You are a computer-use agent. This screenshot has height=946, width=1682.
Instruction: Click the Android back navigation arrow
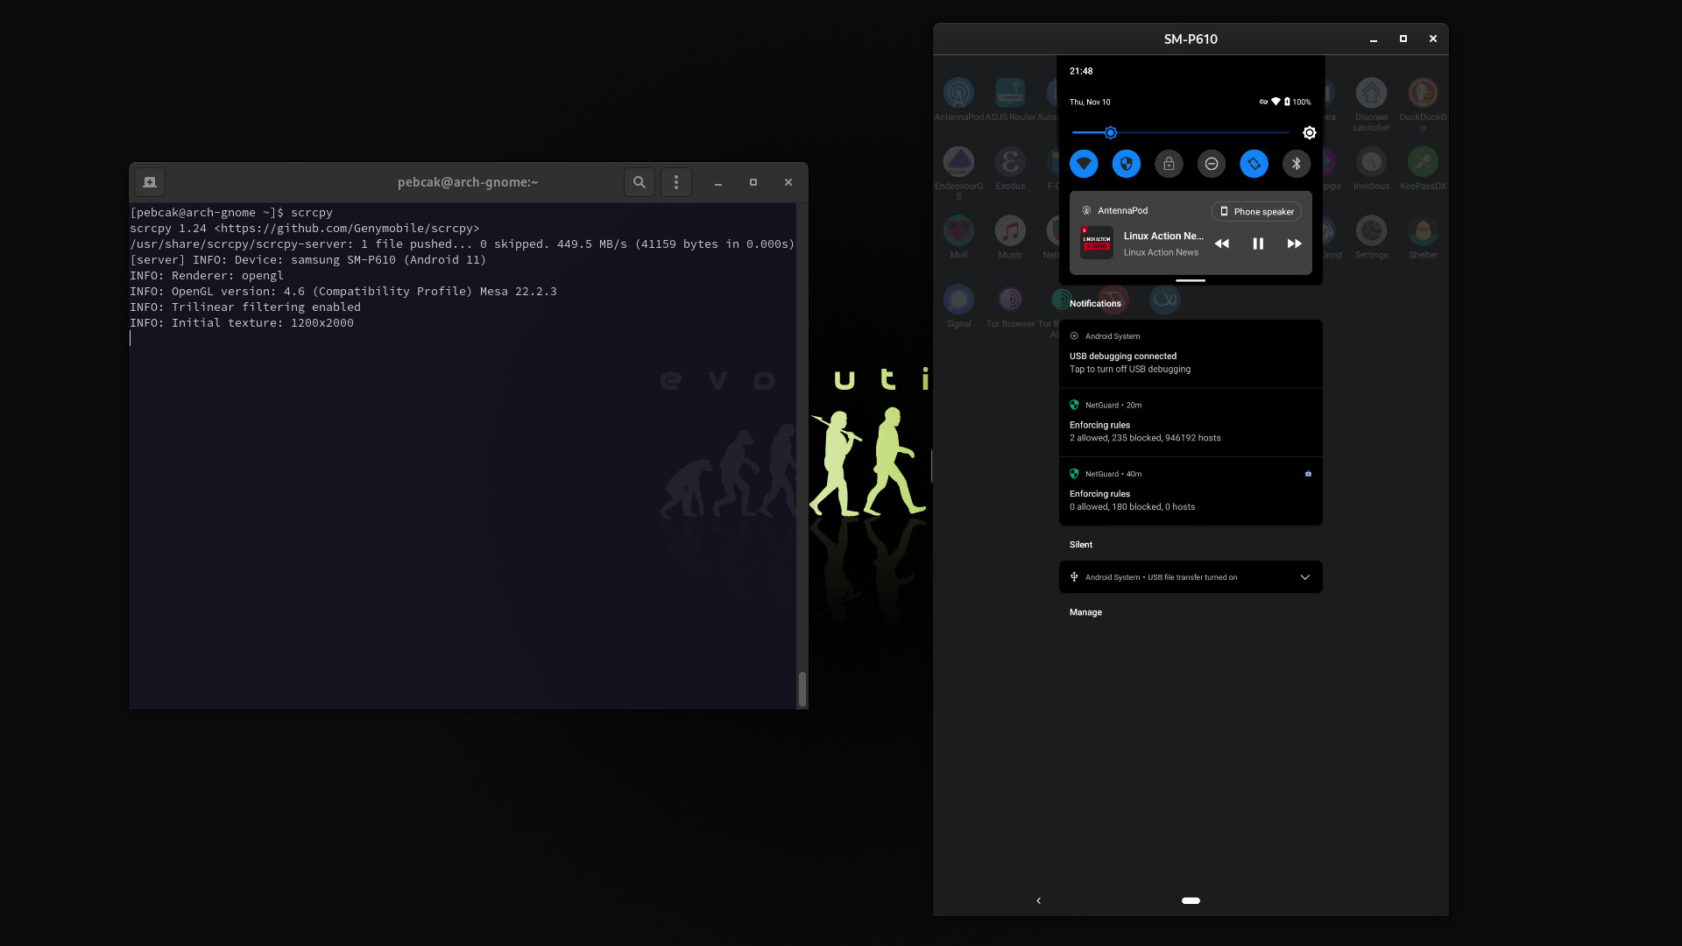click(1038, 900)
